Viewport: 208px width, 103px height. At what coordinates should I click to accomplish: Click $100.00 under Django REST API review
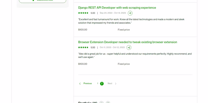[83, 30]
